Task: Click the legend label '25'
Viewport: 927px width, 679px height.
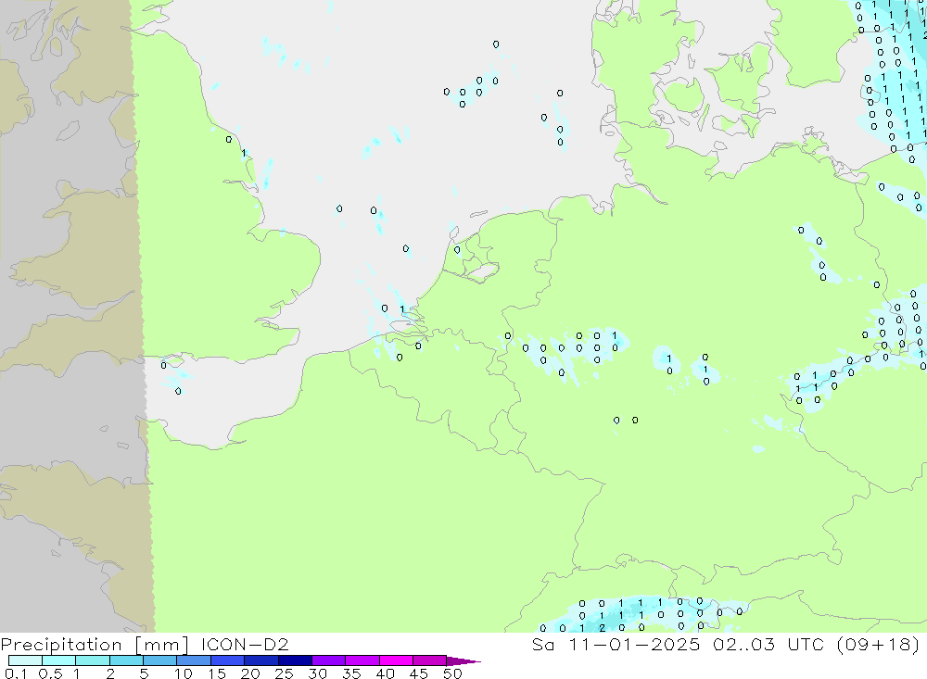Action: tap(284, 673)
